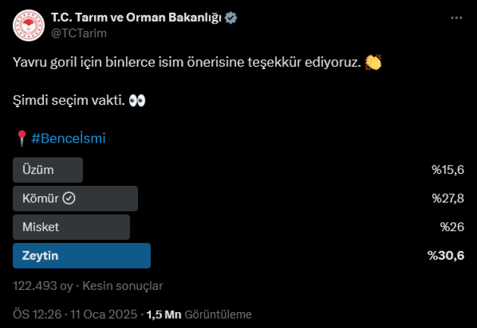This screenshot has height=328, width=477.
Task: Select the Misket poll option bar
Action: point(71,227)
